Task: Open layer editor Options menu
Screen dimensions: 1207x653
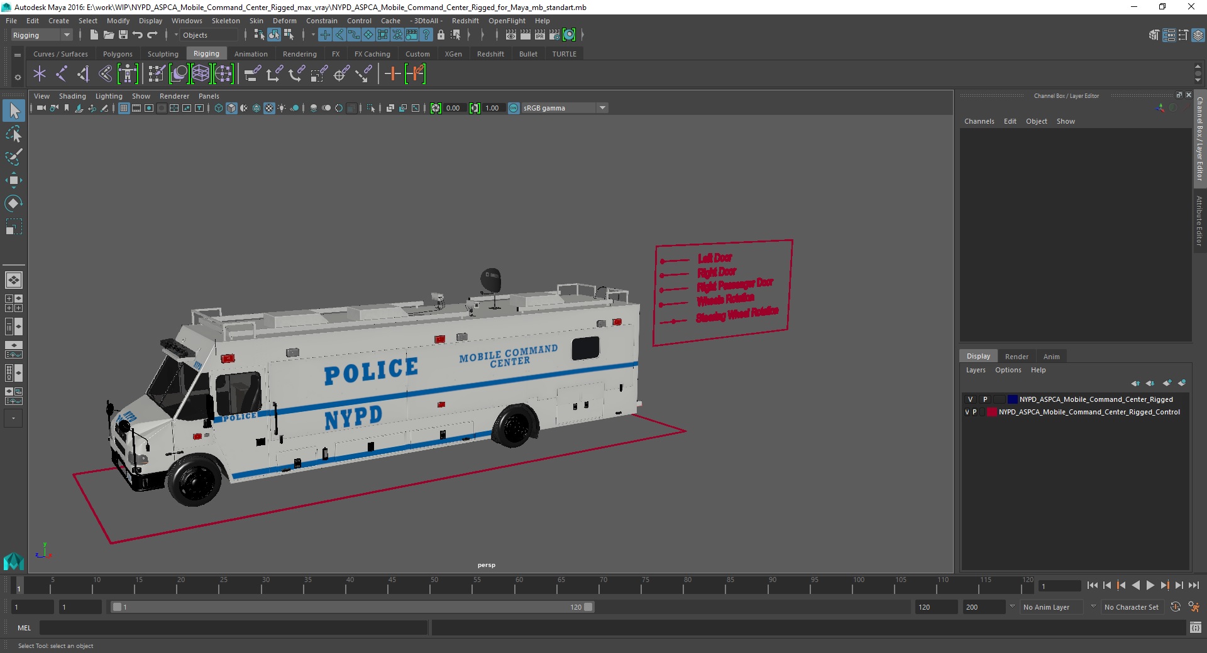Action: point(1008,370)
